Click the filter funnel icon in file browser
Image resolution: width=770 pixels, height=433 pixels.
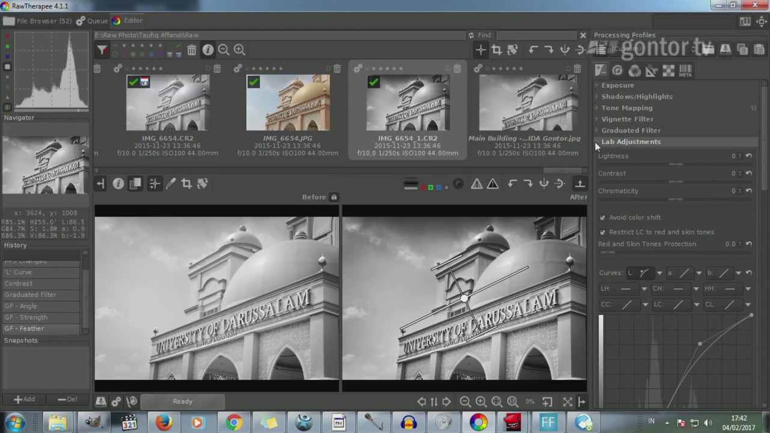click(x=102, y=50)
